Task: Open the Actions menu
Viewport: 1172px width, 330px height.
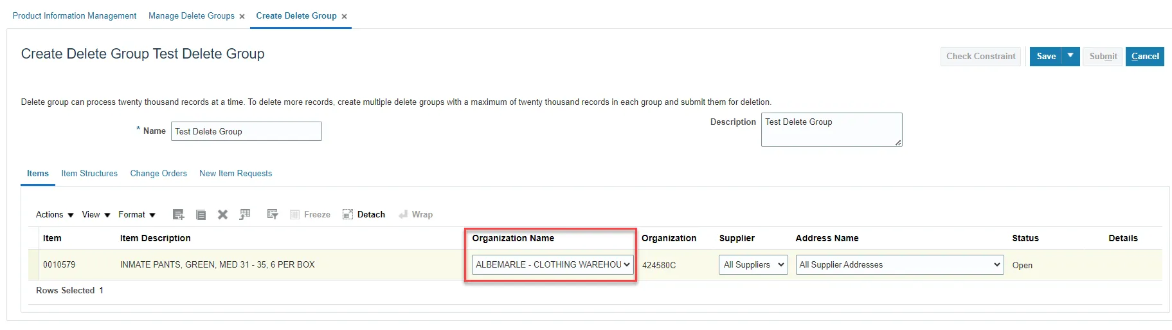Action: click(x=55, y=214)
